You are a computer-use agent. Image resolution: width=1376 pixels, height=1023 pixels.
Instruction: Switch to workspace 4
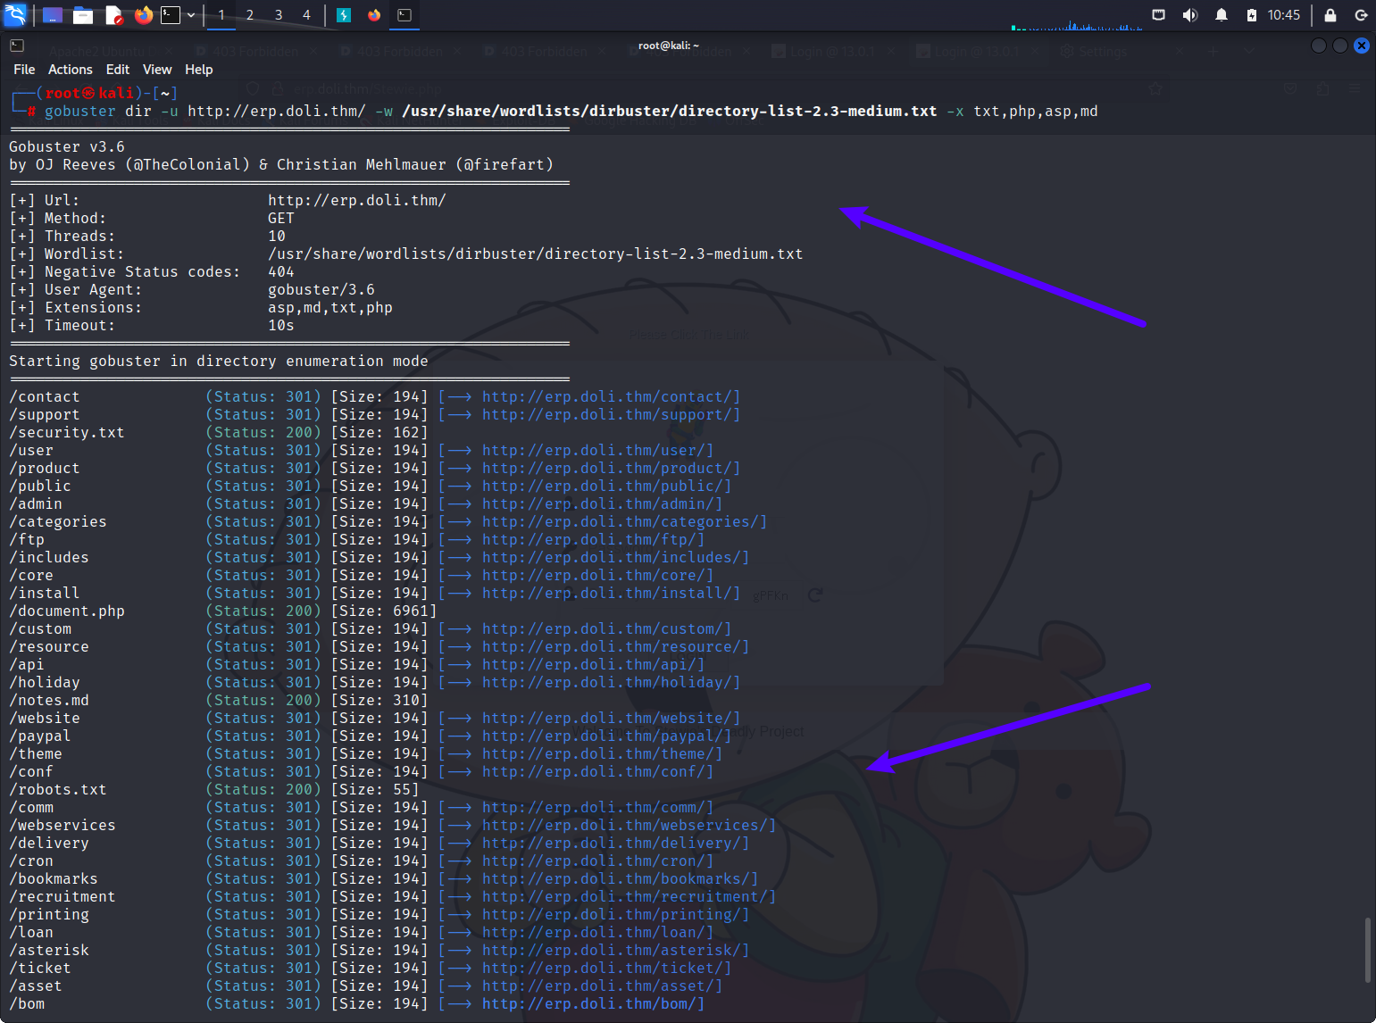306,15
